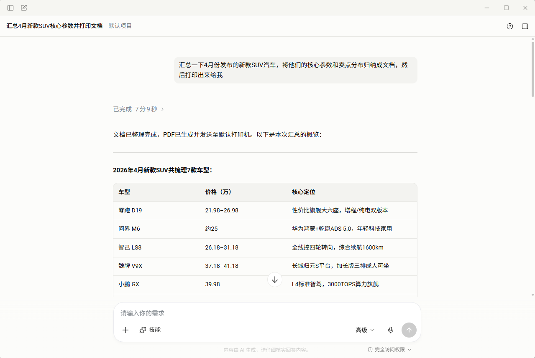Click the conversation title 汇总4月新款SUV核心参数并打印文档

54,25
